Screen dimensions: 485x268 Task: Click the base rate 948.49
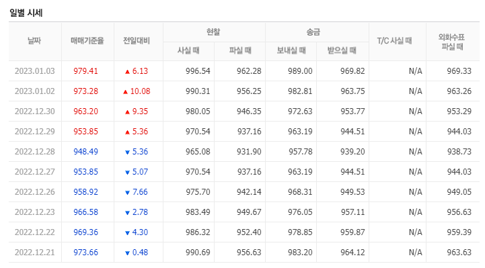pos(85,152)
